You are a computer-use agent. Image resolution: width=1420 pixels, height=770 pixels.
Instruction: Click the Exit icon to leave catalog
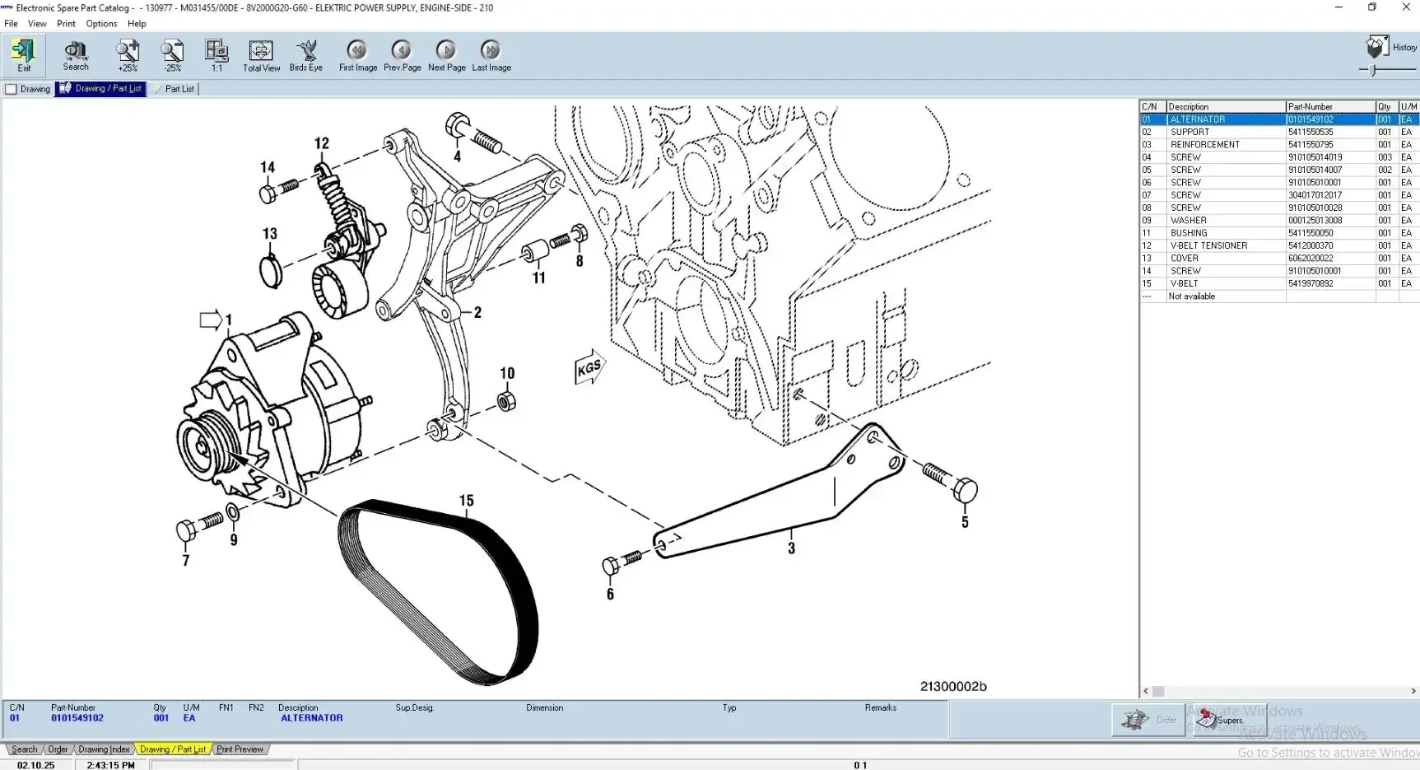pyautogui.click(x=23, y=54)
